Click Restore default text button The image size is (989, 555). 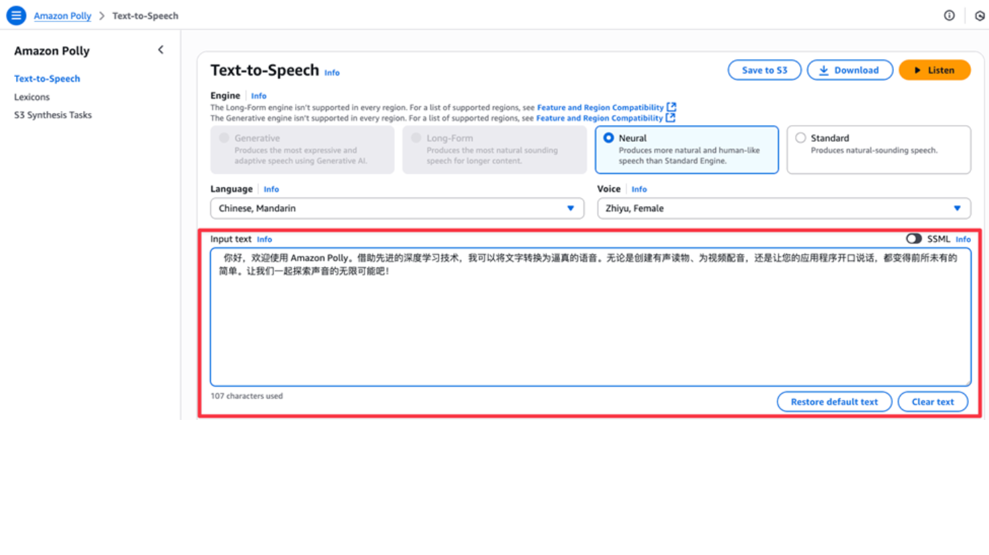coord(834,402)
